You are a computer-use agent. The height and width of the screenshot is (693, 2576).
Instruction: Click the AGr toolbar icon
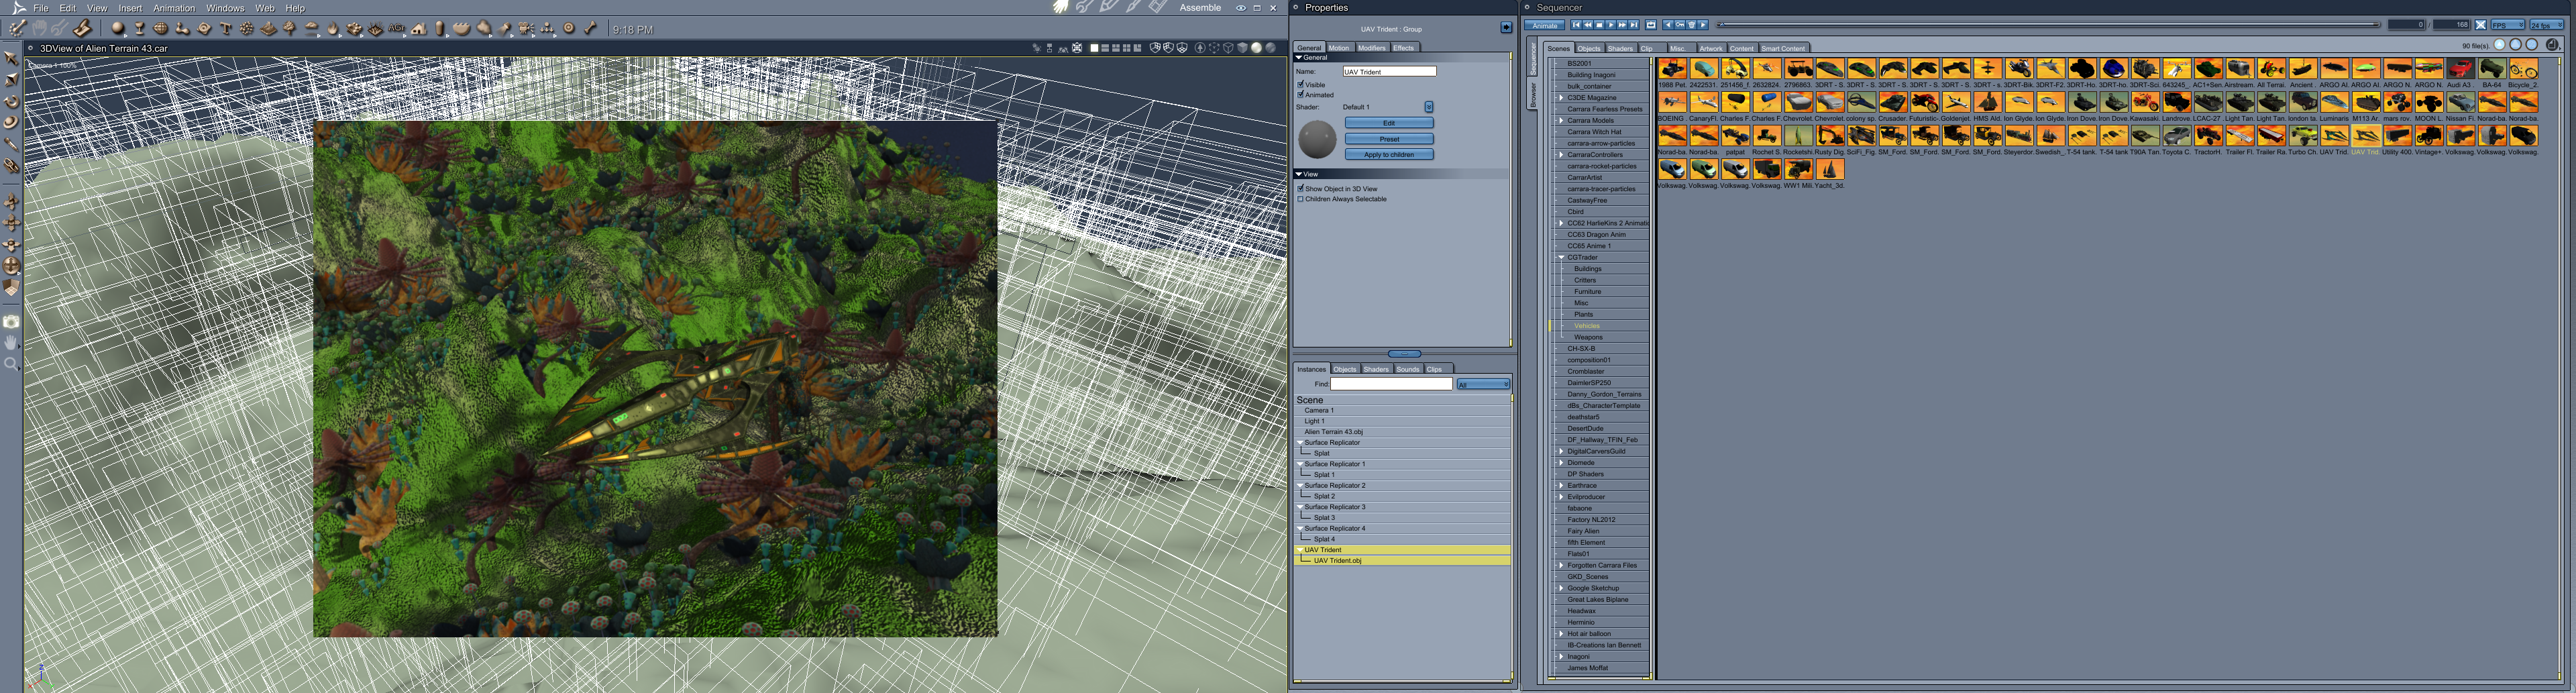(397, 29)
